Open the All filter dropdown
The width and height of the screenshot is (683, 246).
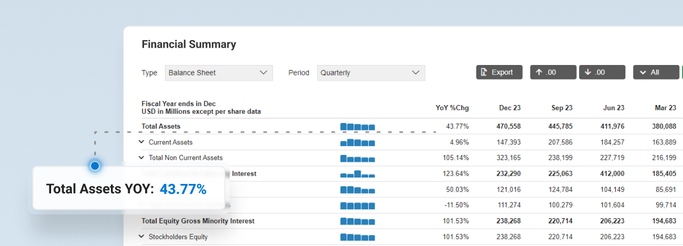tap(655, 73)
